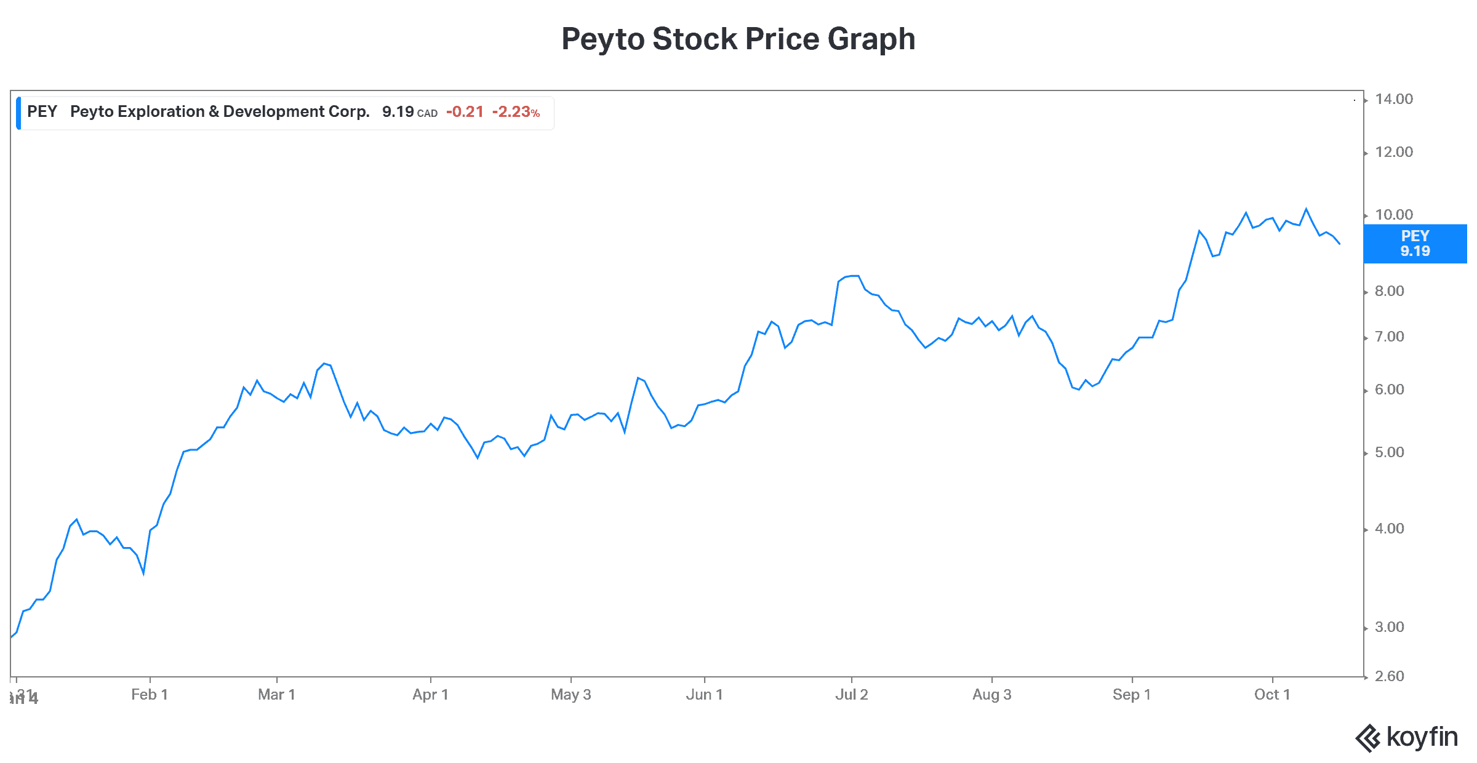Click the Mar 1 date axis label
The image size is (1477, 763).
click(x=276, y=695)
